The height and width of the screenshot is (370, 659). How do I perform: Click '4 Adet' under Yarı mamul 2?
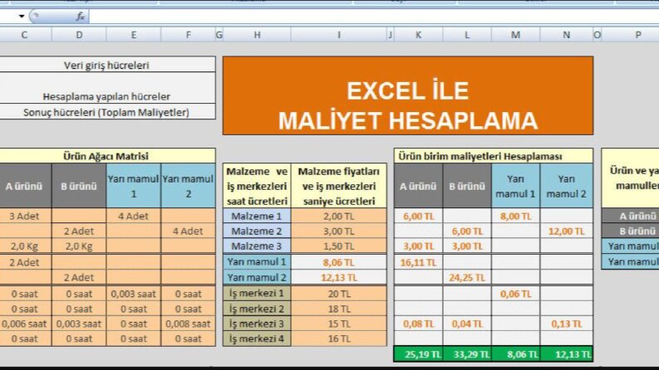pos(189,231)
